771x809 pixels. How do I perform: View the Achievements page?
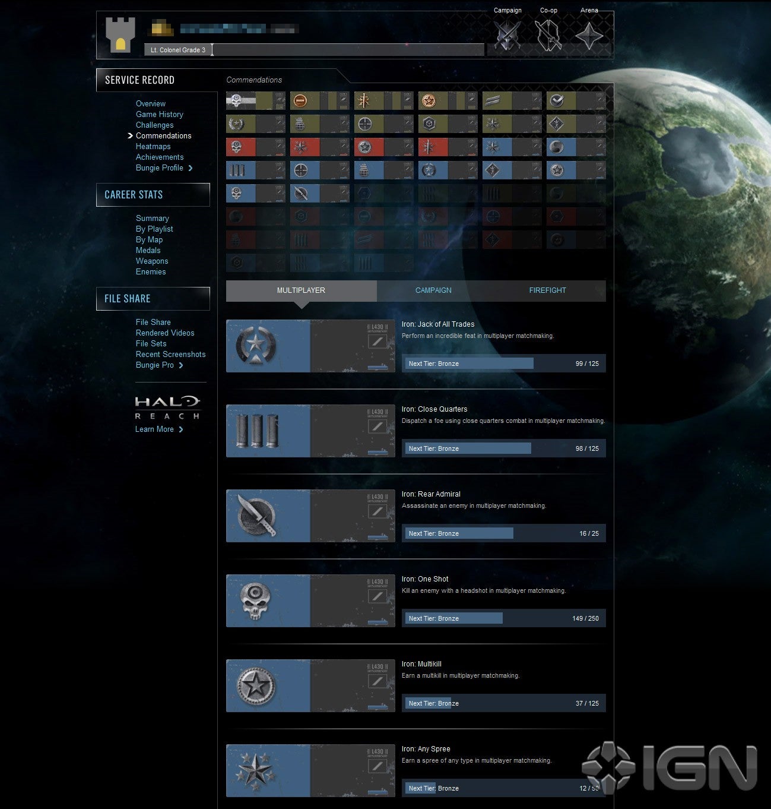pyautogui.click(x=160, y=157)
